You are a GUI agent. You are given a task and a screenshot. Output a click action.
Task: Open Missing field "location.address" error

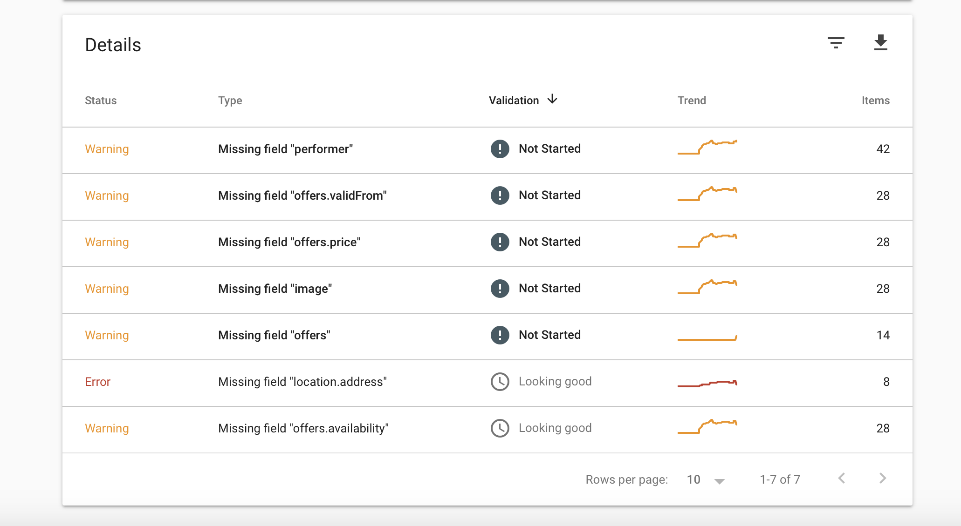click(x=302, y=382)
